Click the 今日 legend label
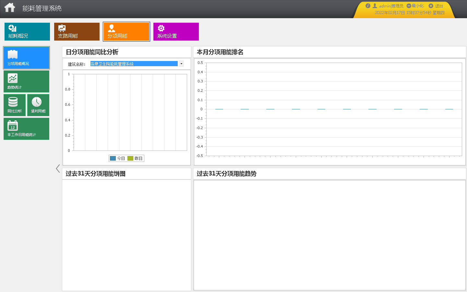 (x=121, y=158)
